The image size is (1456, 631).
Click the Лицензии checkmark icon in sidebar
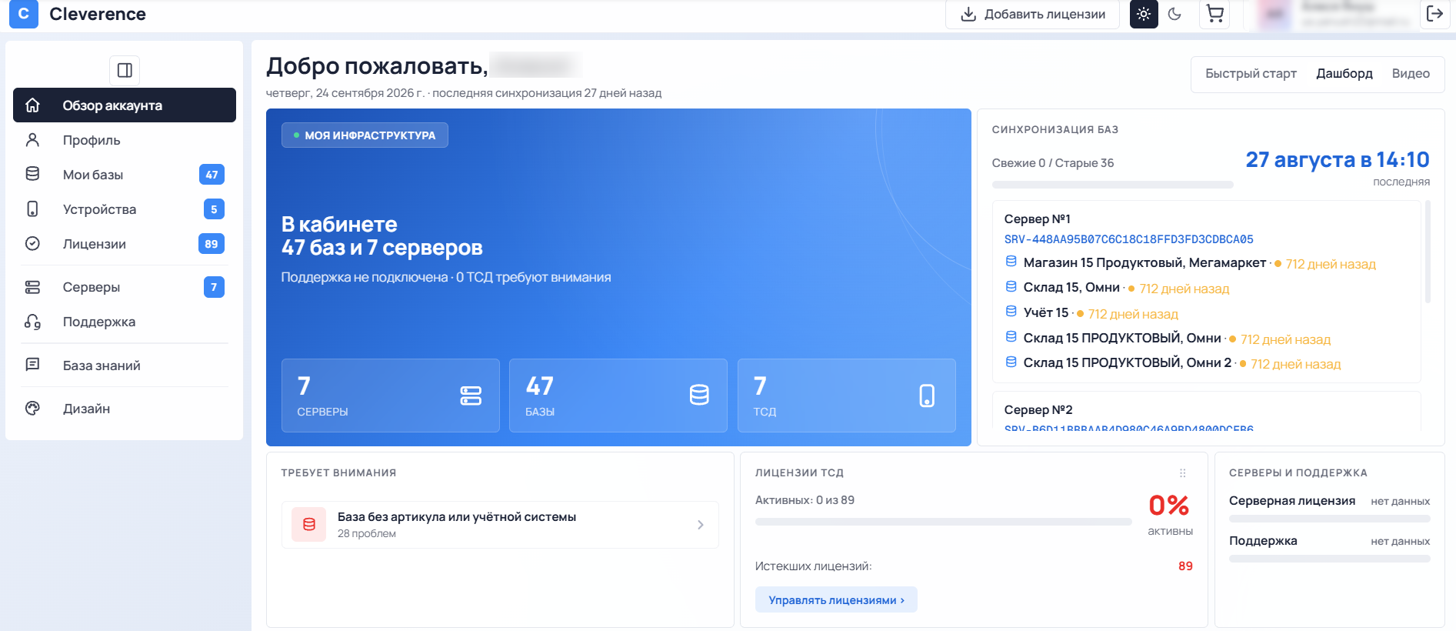tap(32, 244)
